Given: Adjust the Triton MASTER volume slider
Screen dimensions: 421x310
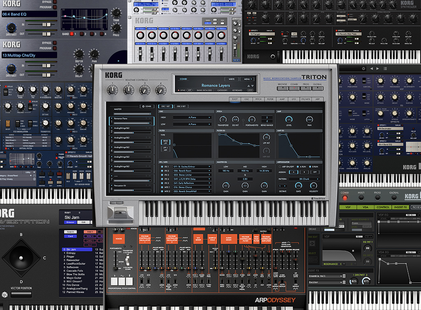Looking at the screenshot, I should 132,114.
